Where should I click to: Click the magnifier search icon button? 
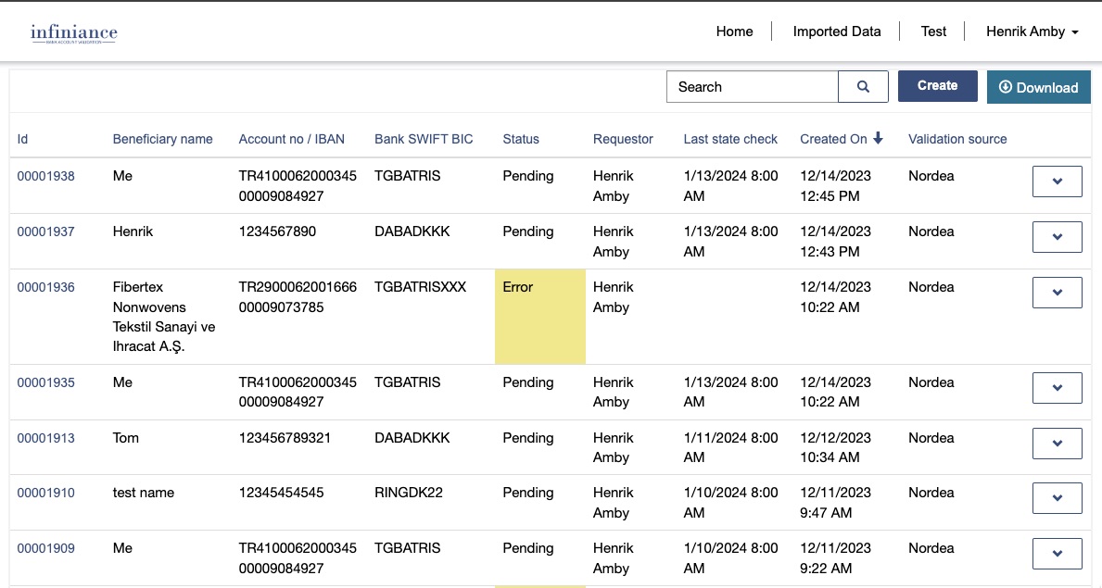click(863, 87)
